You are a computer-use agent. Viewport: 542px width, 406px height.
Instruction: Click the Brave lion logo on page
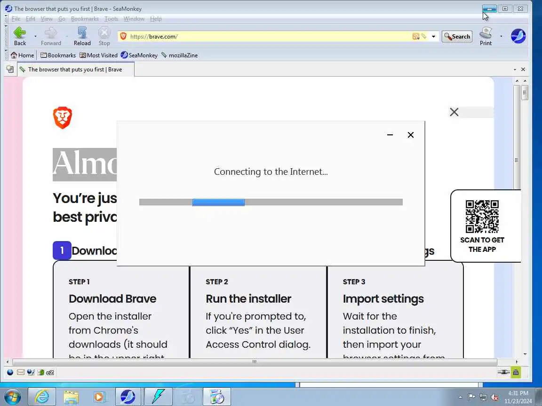pyautogui.click(x=63, y=118)
